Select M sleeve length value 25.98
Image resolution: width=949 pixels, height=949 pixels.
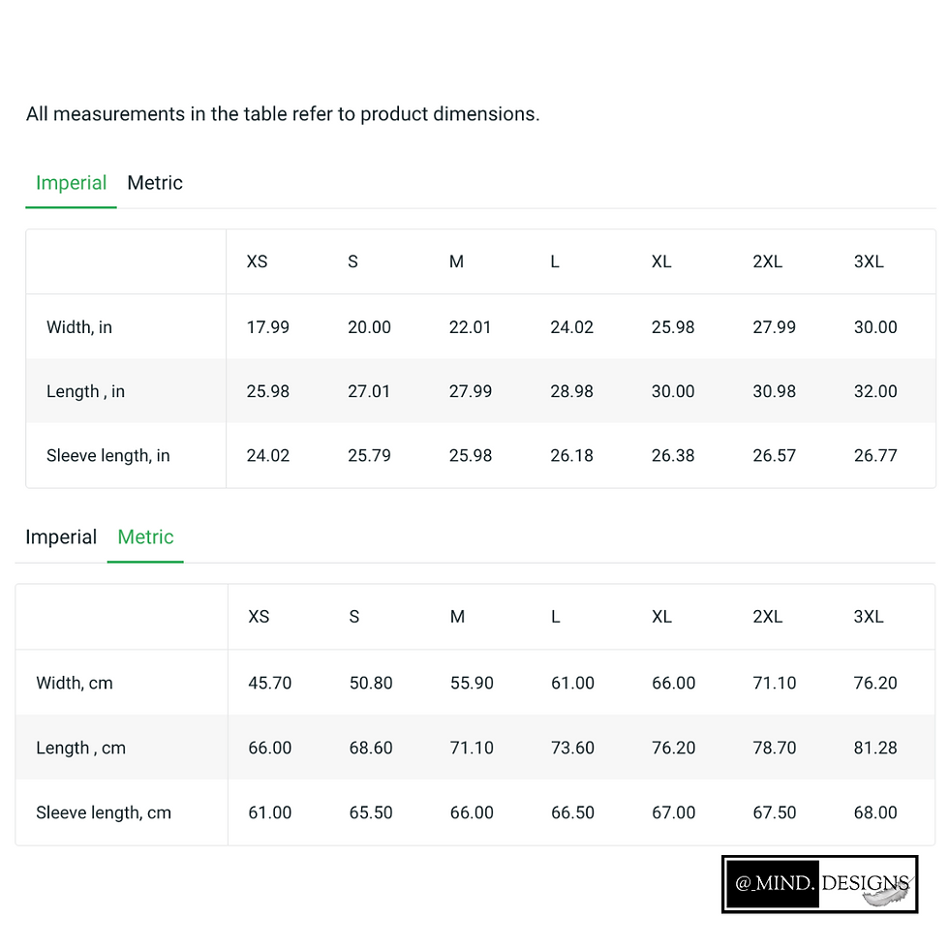[471, 456]
